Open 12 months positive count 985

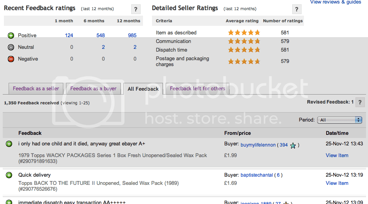[132, 36]
